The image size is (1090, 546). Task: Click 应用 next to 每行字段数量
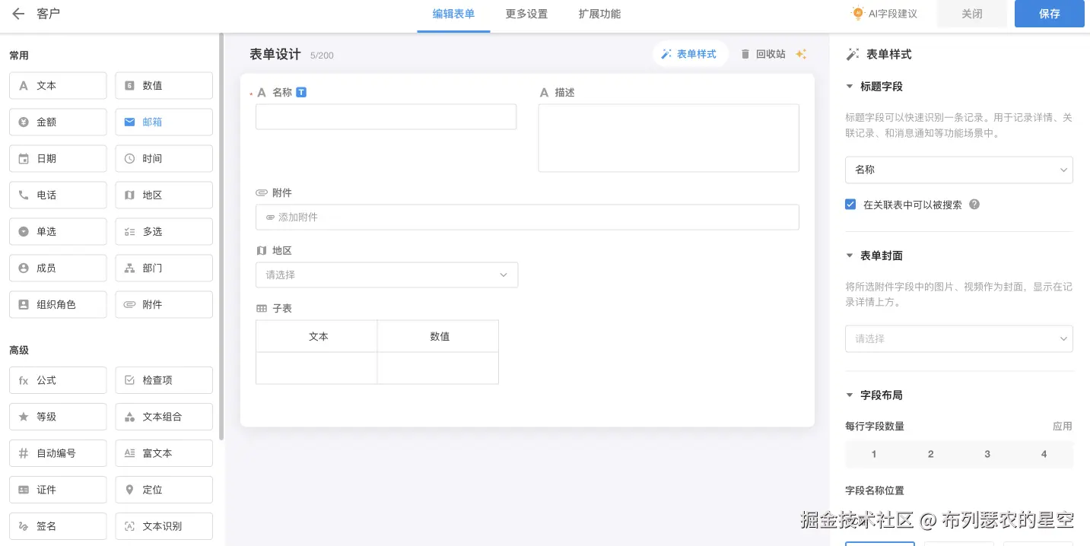(x=1063, y=427)
